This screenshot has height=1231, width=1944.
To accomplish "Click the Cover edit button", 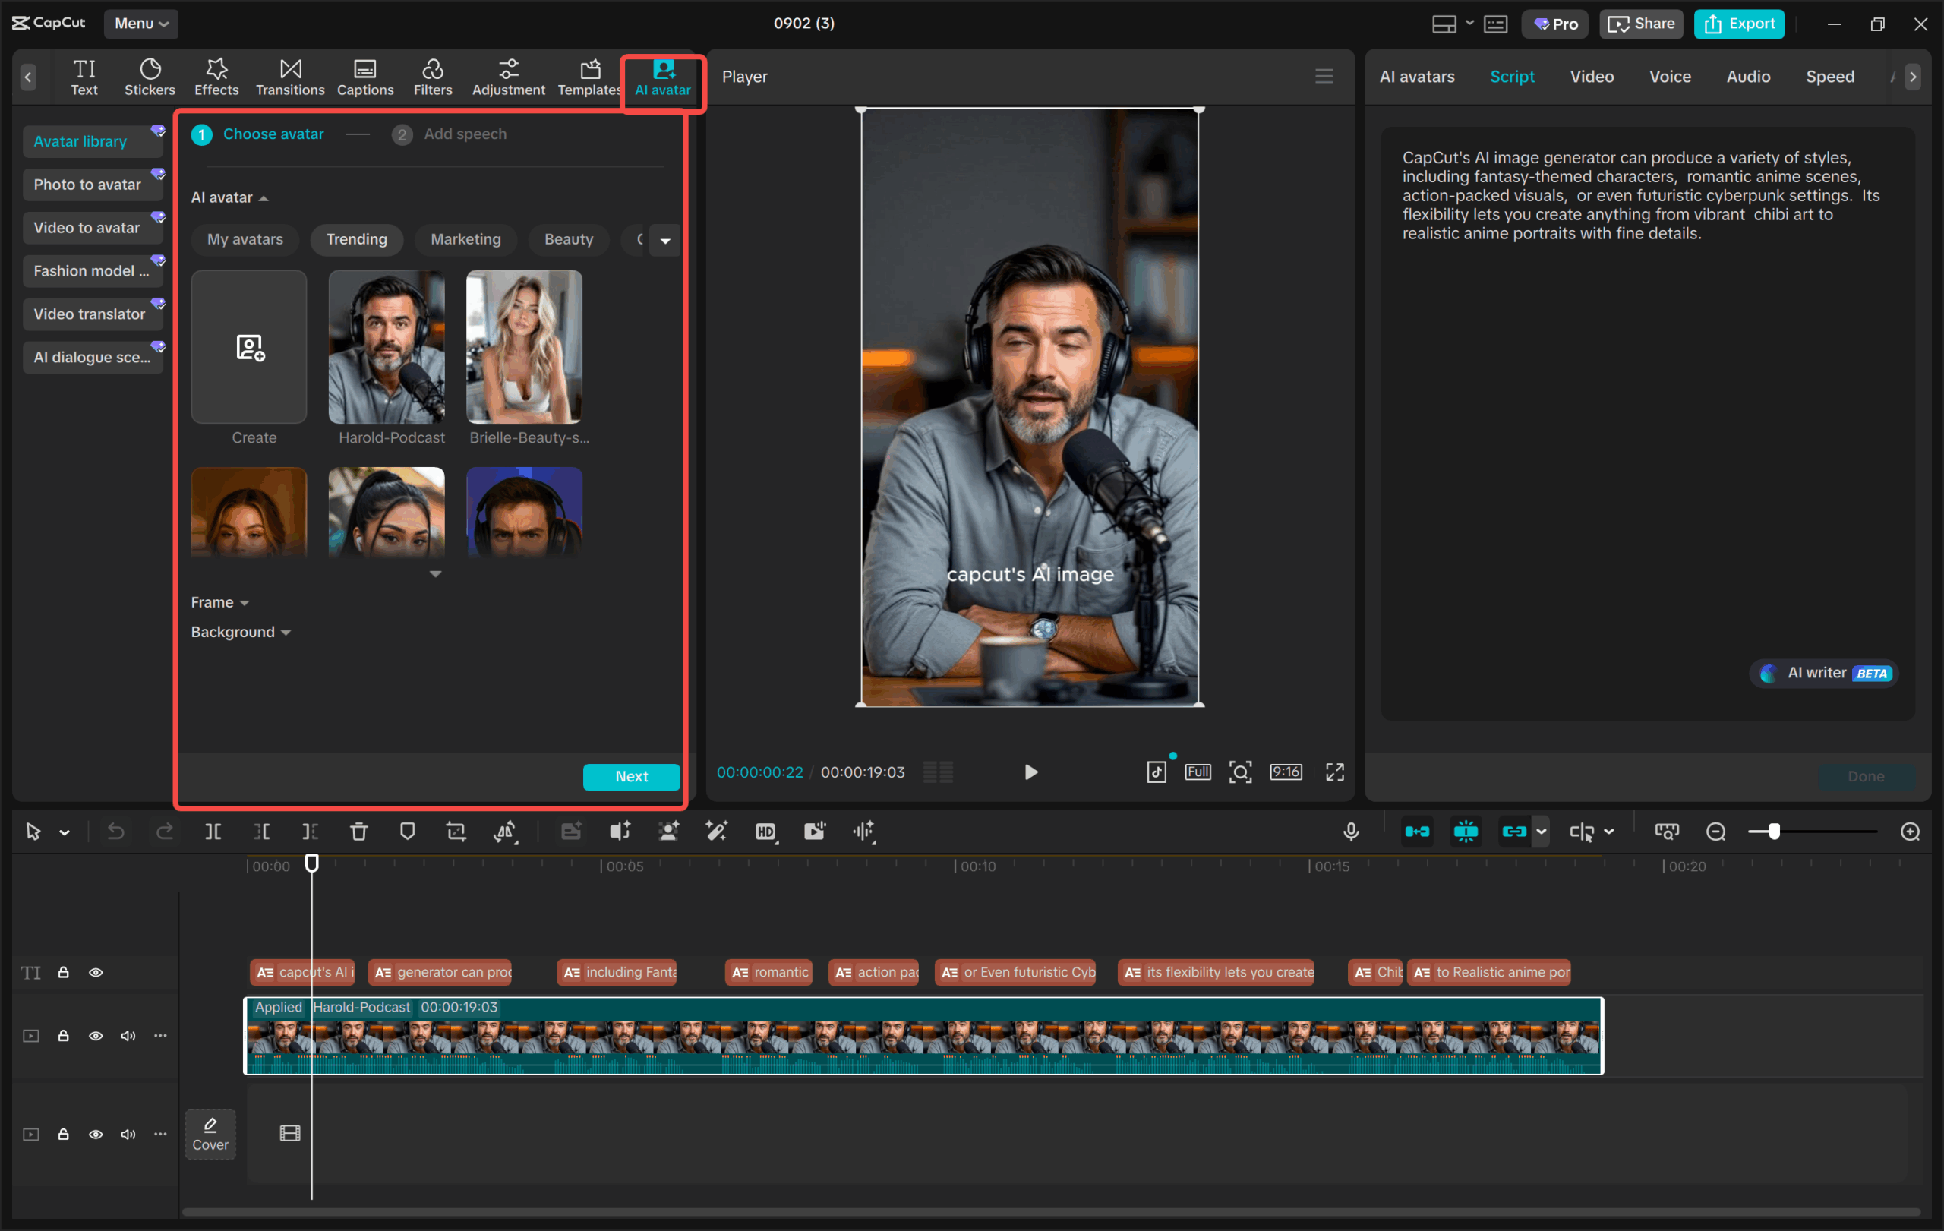I will pyautogui.click(x=210, y=1134).
